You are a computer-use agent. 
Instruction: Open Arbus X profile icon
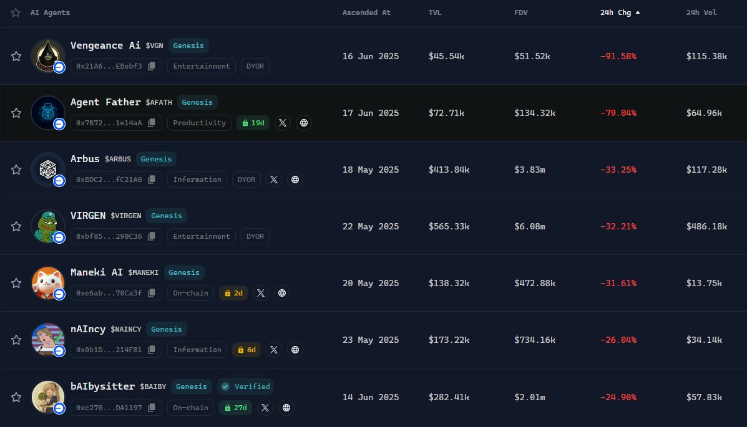click(x=274, y=180)
